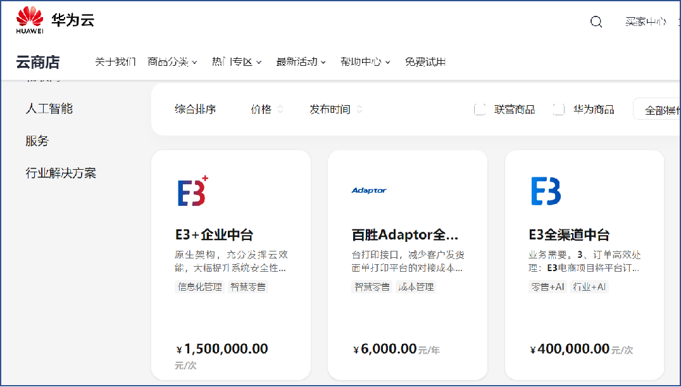The width and height of the screenshot is (681, 387).
Task: Enable the 联营商品 checkbox
Action: click(x=480, y=109)
